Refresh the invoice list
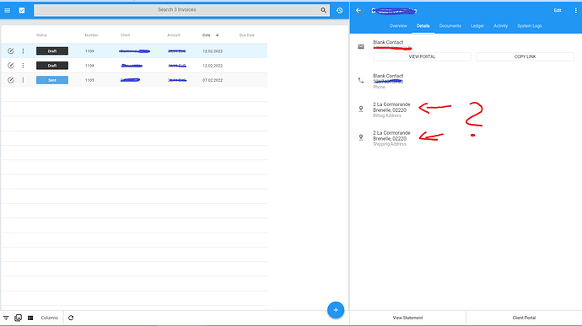The width and height of the screenshot is (582, 326). [71, 318]
